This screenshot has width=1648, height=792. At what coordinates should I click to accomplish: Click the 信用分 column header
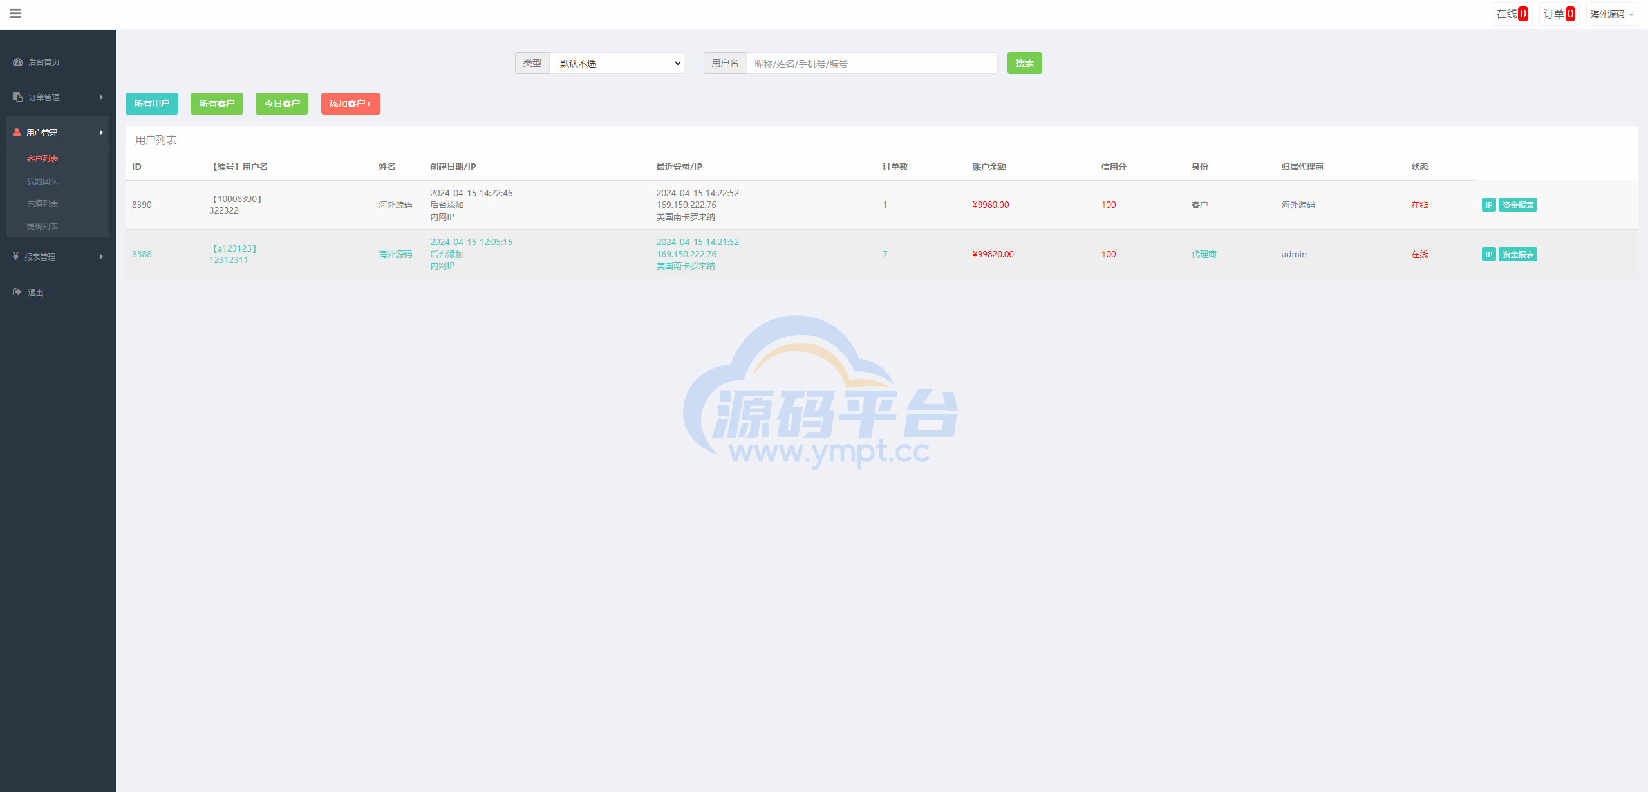point(1114,167)
